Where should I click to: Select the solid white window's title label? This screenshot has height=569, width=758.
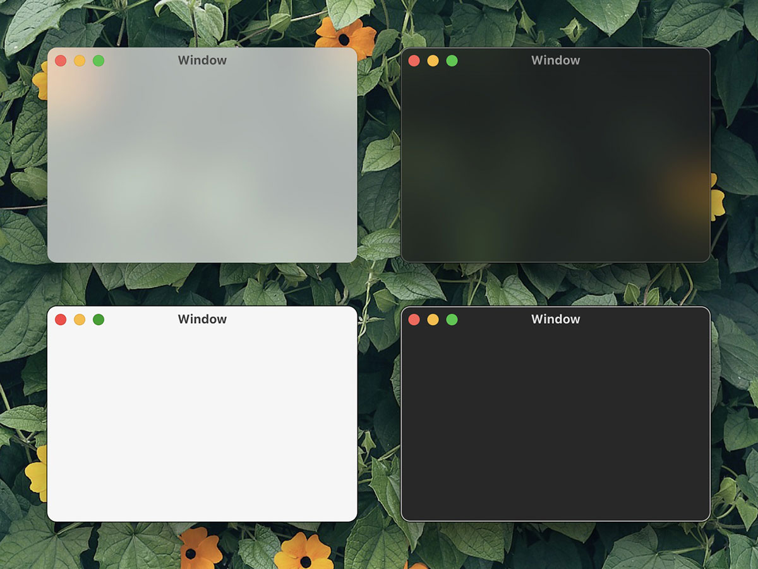[202, 319]
